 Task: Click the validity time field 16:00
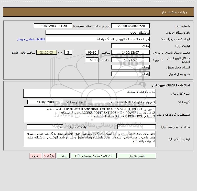coord(92,60)
